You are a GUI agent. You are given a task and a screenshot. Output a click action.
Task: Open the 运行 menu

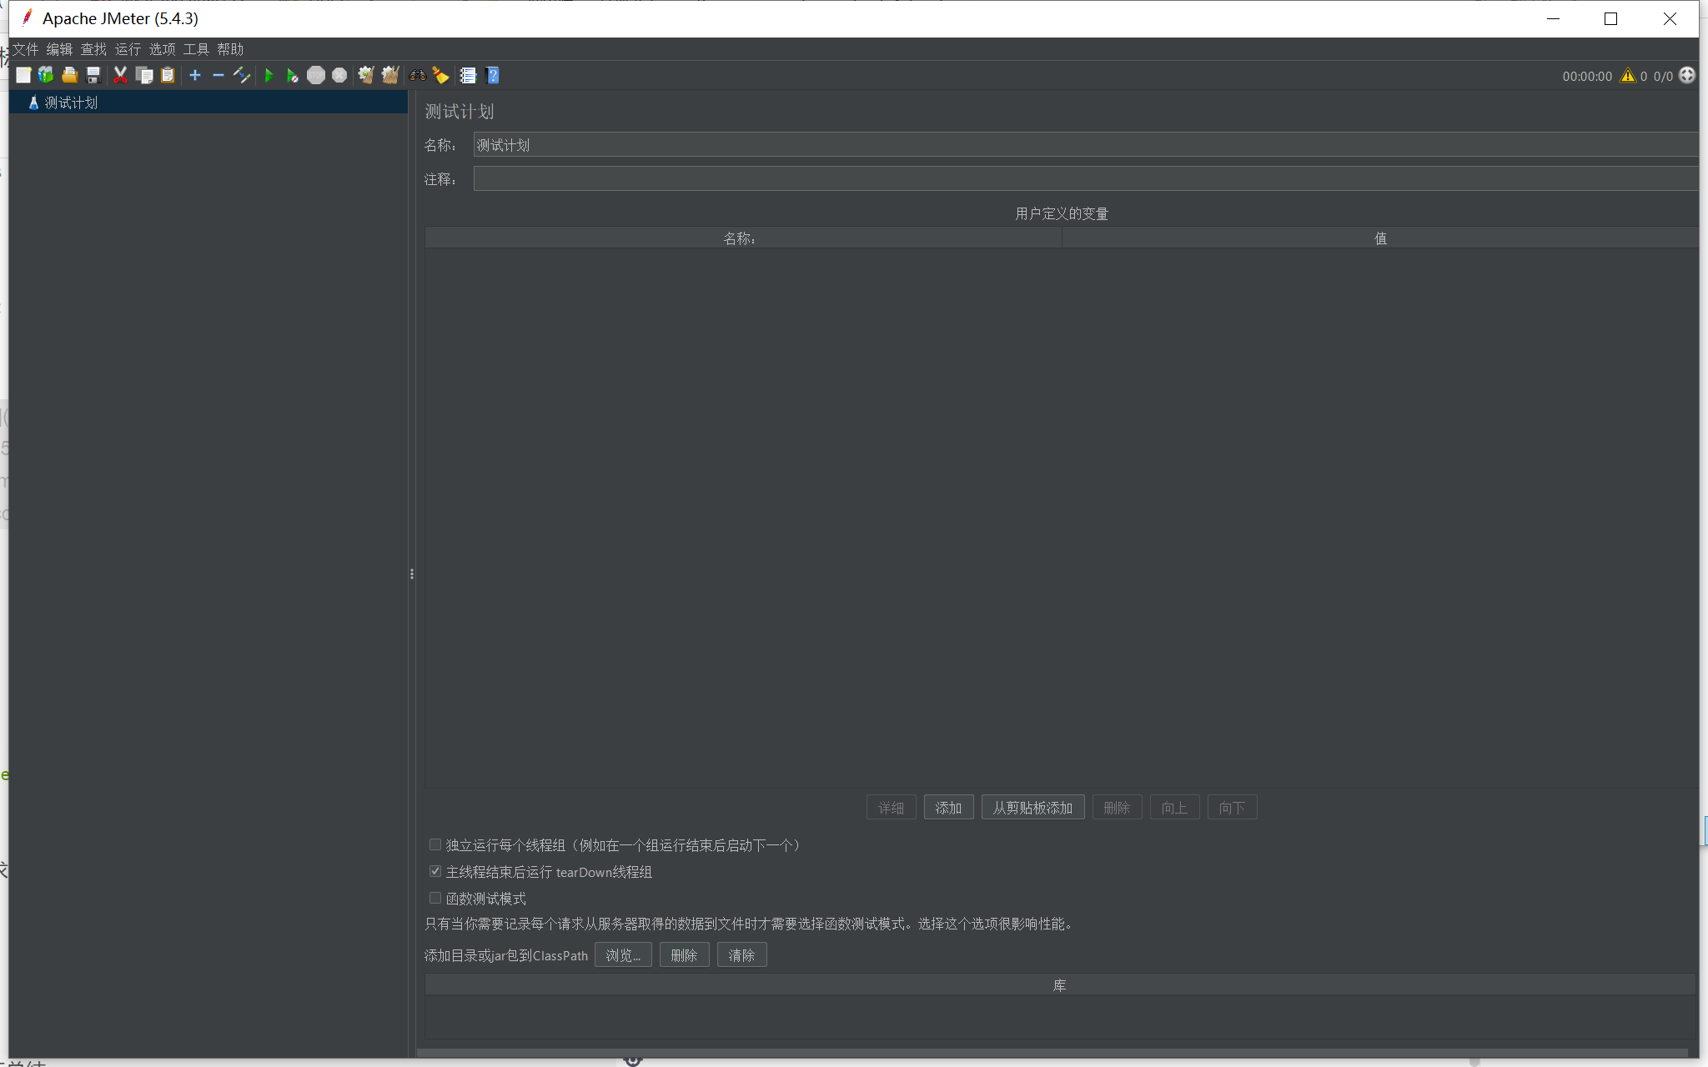pyautogui.click(x=128, y=49)
